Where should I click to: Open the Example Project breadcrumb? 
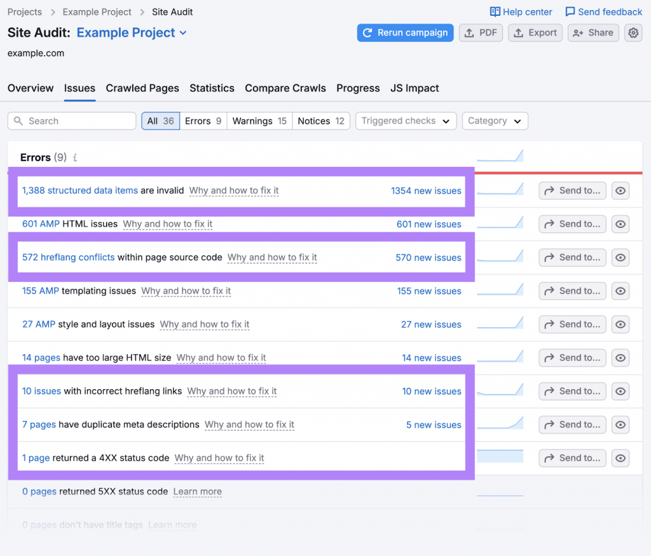pyautogui.click(x=97, y=12)
